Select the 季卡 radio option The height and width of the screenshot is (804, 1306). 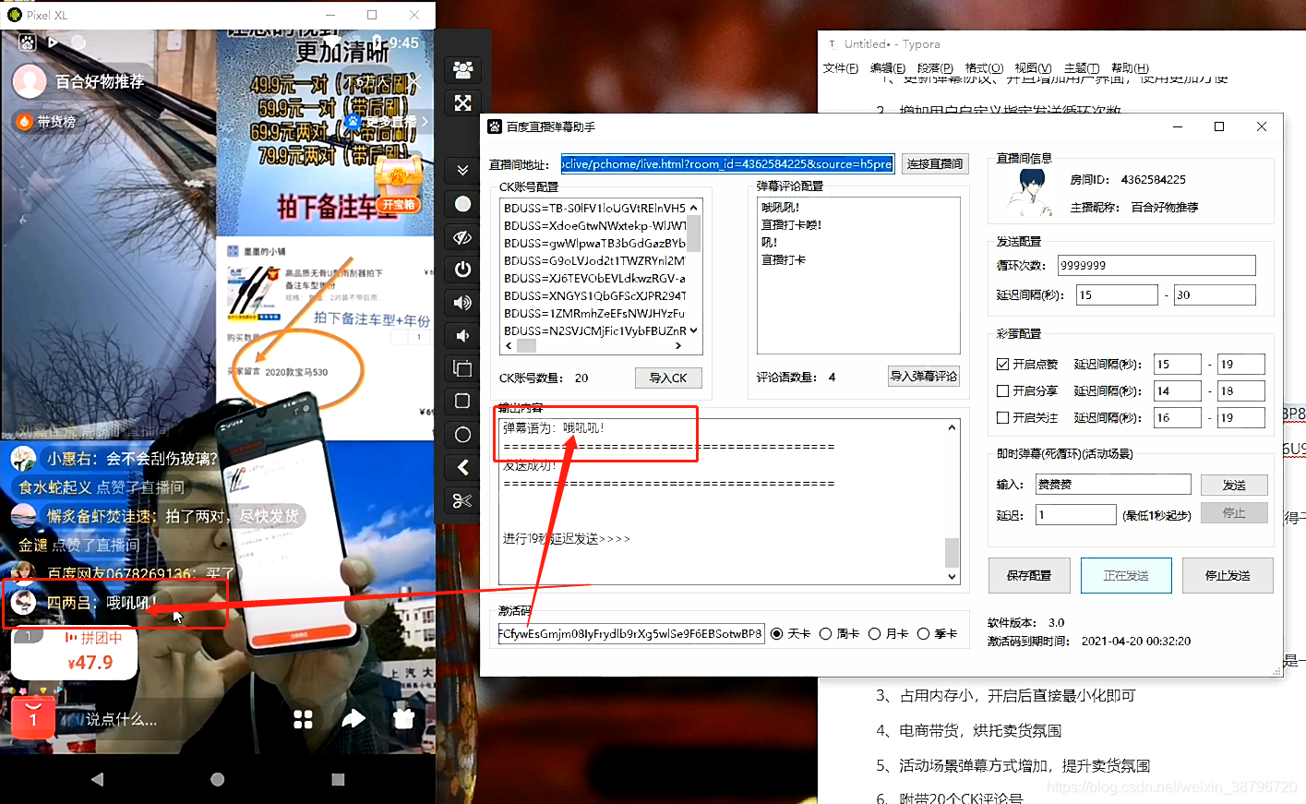[x=923, y=633]
